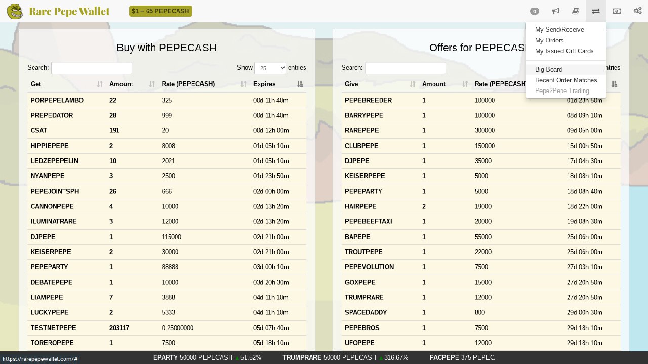Select PEPEJOINTSPH buy row
Viewport: 648px width, 364px height.
click(x=167, y=191)
